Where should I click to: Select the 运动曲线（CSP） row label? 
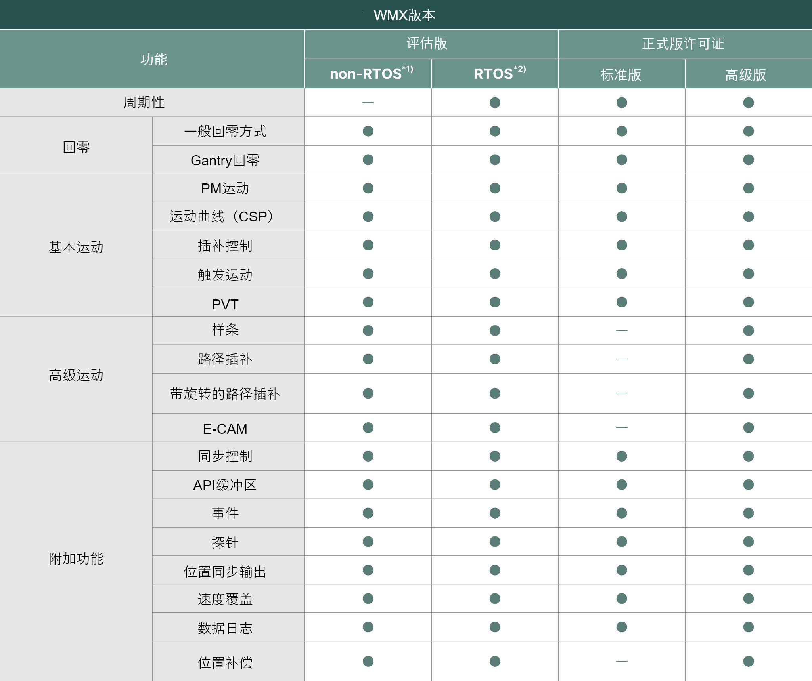pos(228,217)
